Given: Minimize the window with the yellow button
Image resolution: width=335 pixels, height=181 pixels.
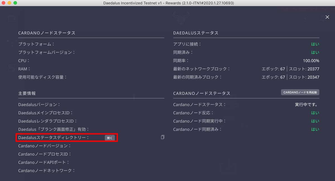Looking at the screenshot, I should pos(9,3).
